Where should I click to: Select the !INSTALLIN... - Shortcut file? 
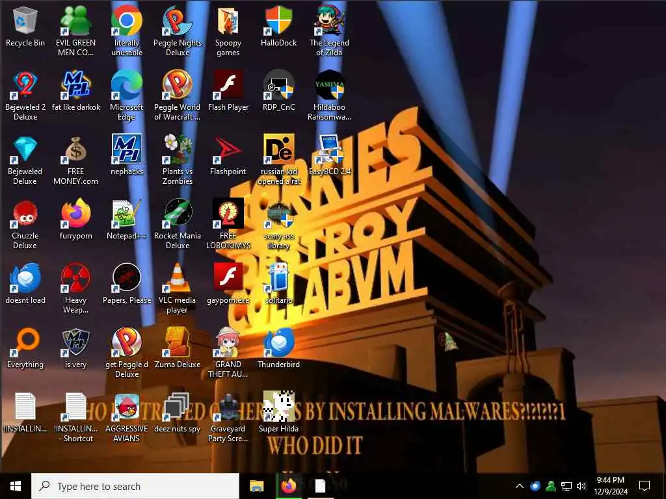pyautogui.click(x=75, y=417)
